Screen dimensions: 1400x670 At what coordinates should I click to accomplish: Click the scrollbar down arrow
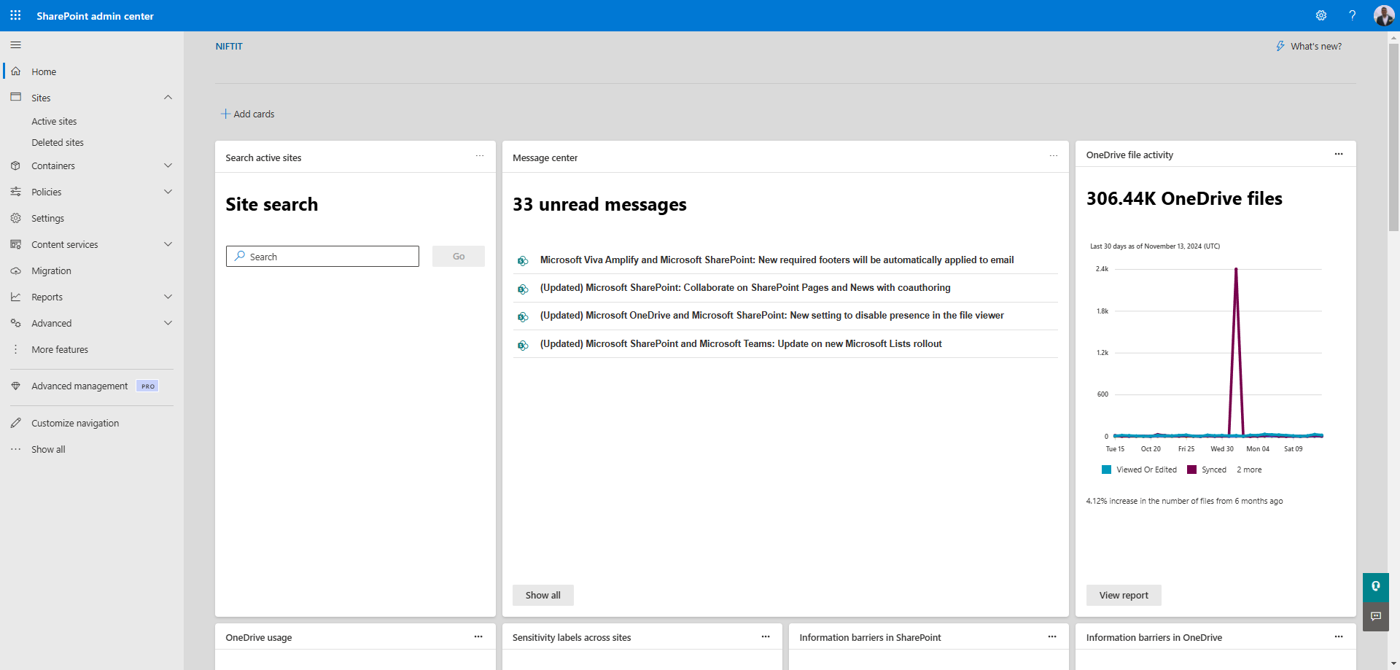pyautogui.click(x=1393, y=663)
